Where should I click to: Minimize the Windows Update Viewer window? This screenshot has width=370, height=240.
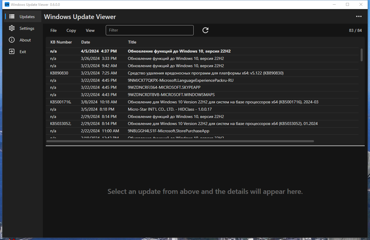tap(334, 4)
